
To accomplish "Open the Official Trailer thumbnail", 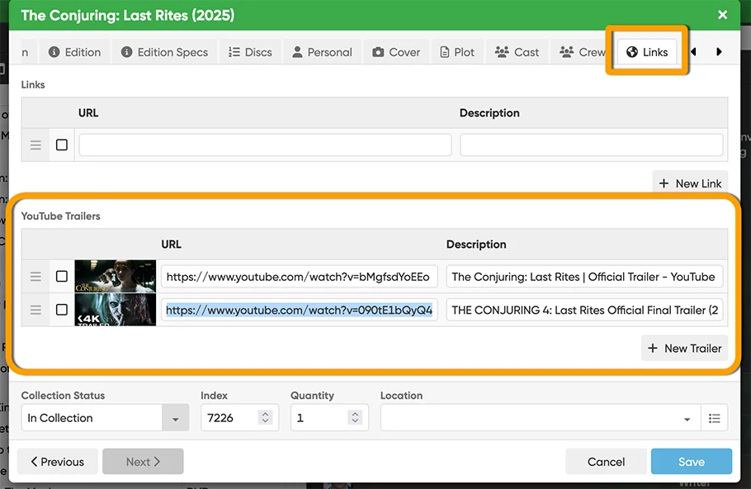I will 116,276.
